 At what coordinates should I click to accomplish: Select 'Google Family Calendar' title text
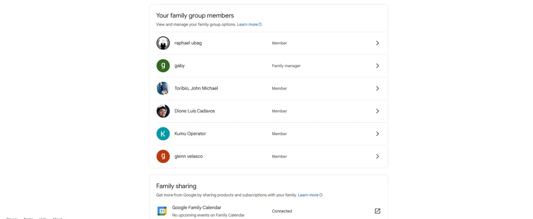click(x=197, y=207)
